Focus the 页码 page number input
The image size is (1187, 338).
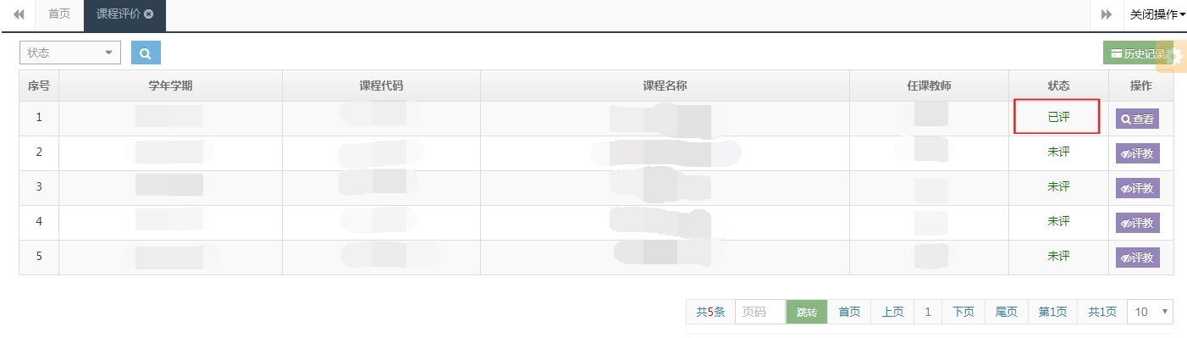point(760,312)
